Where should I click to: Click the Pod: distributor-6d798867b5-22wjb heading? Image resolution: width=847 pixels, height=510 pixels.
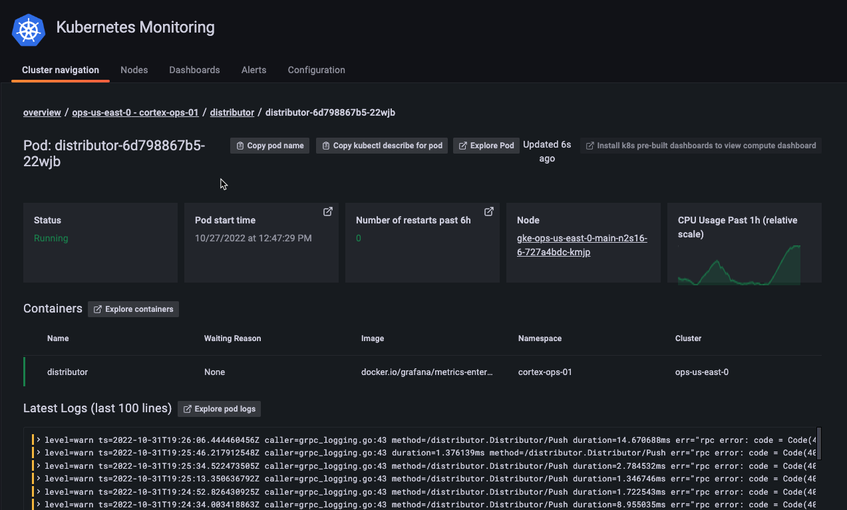114,153
